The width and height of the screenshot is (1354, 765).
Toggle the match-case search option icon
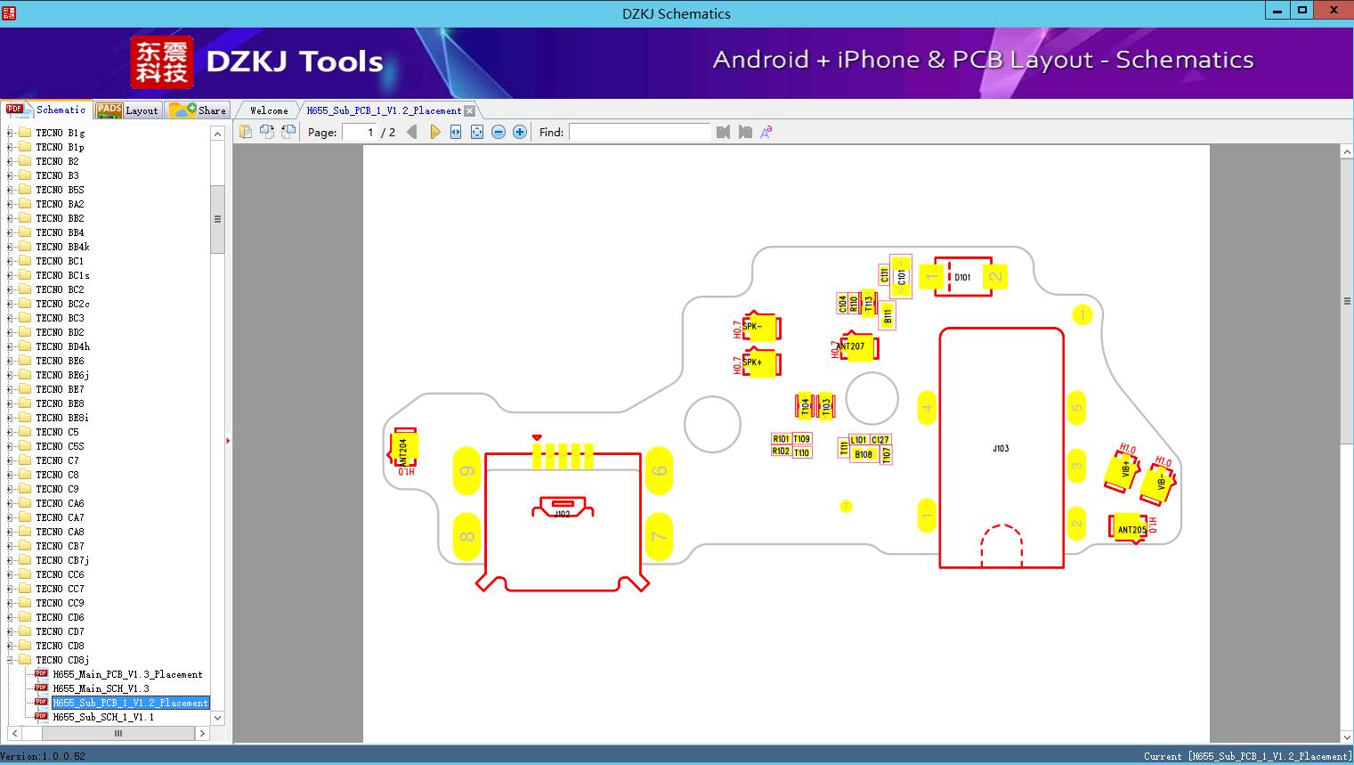766,132
